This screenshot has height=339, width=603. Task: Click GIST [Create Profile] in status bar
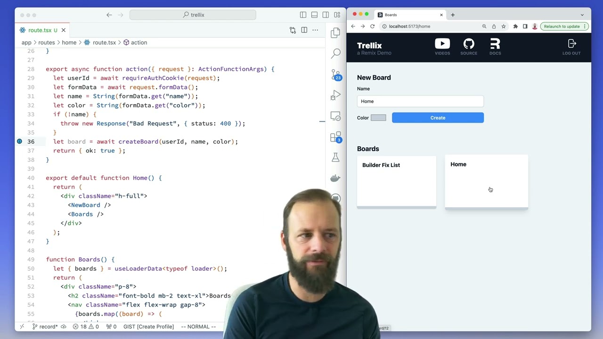point(148,326)
